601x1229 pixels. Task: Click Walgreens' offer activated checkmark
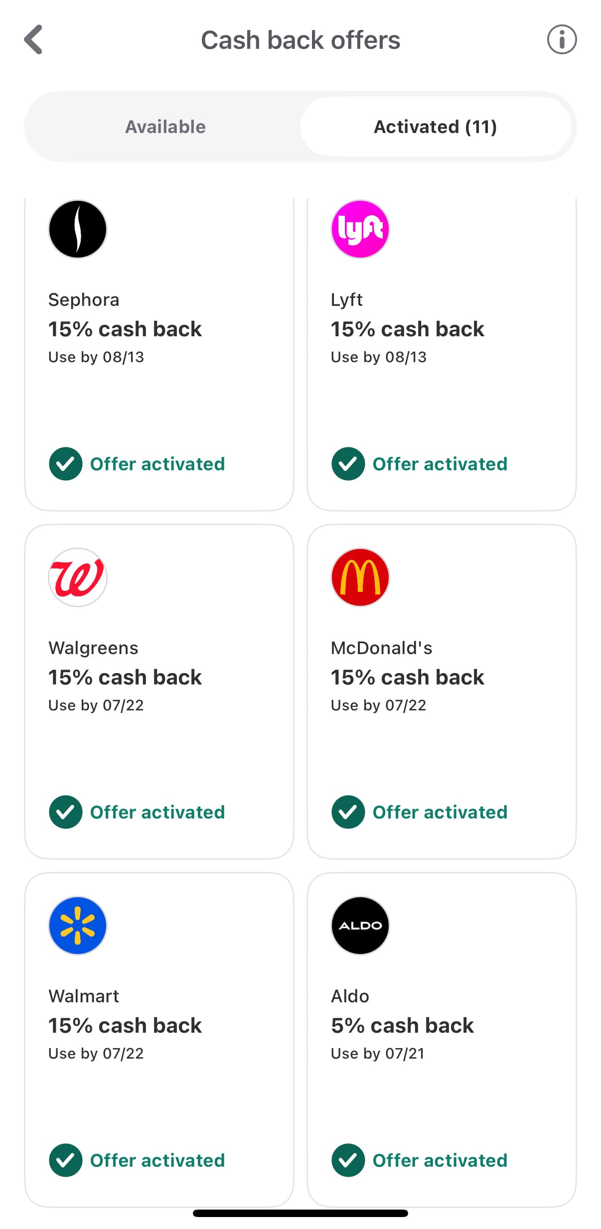click(66, 812)
